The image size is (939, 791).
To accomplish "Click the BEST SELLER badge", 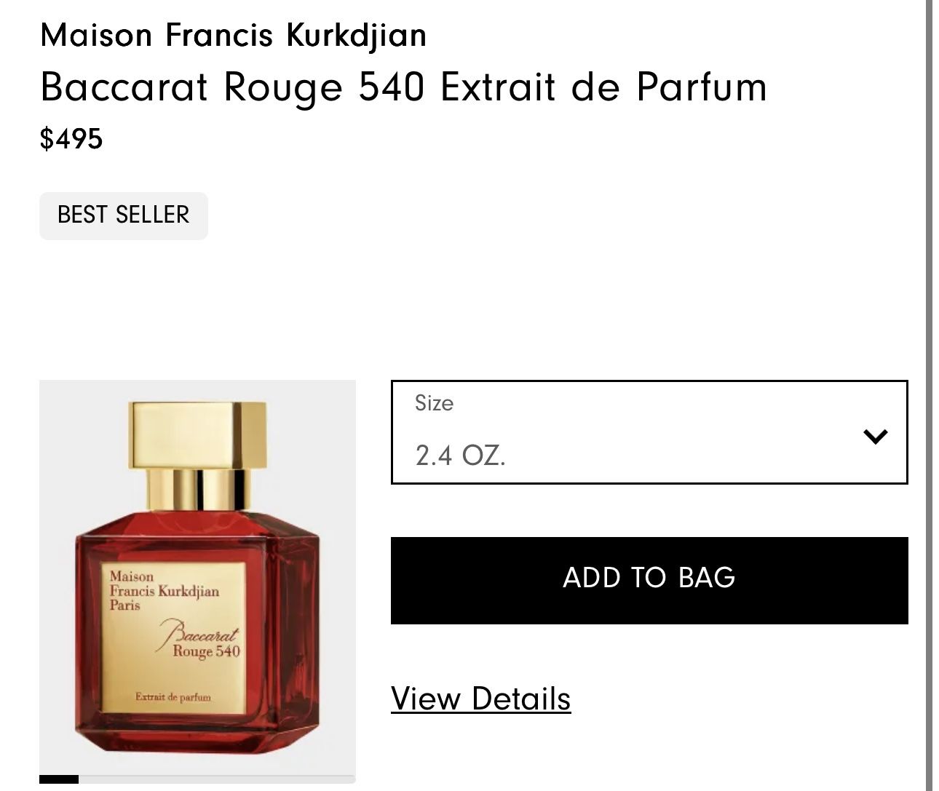I will 124,215.
